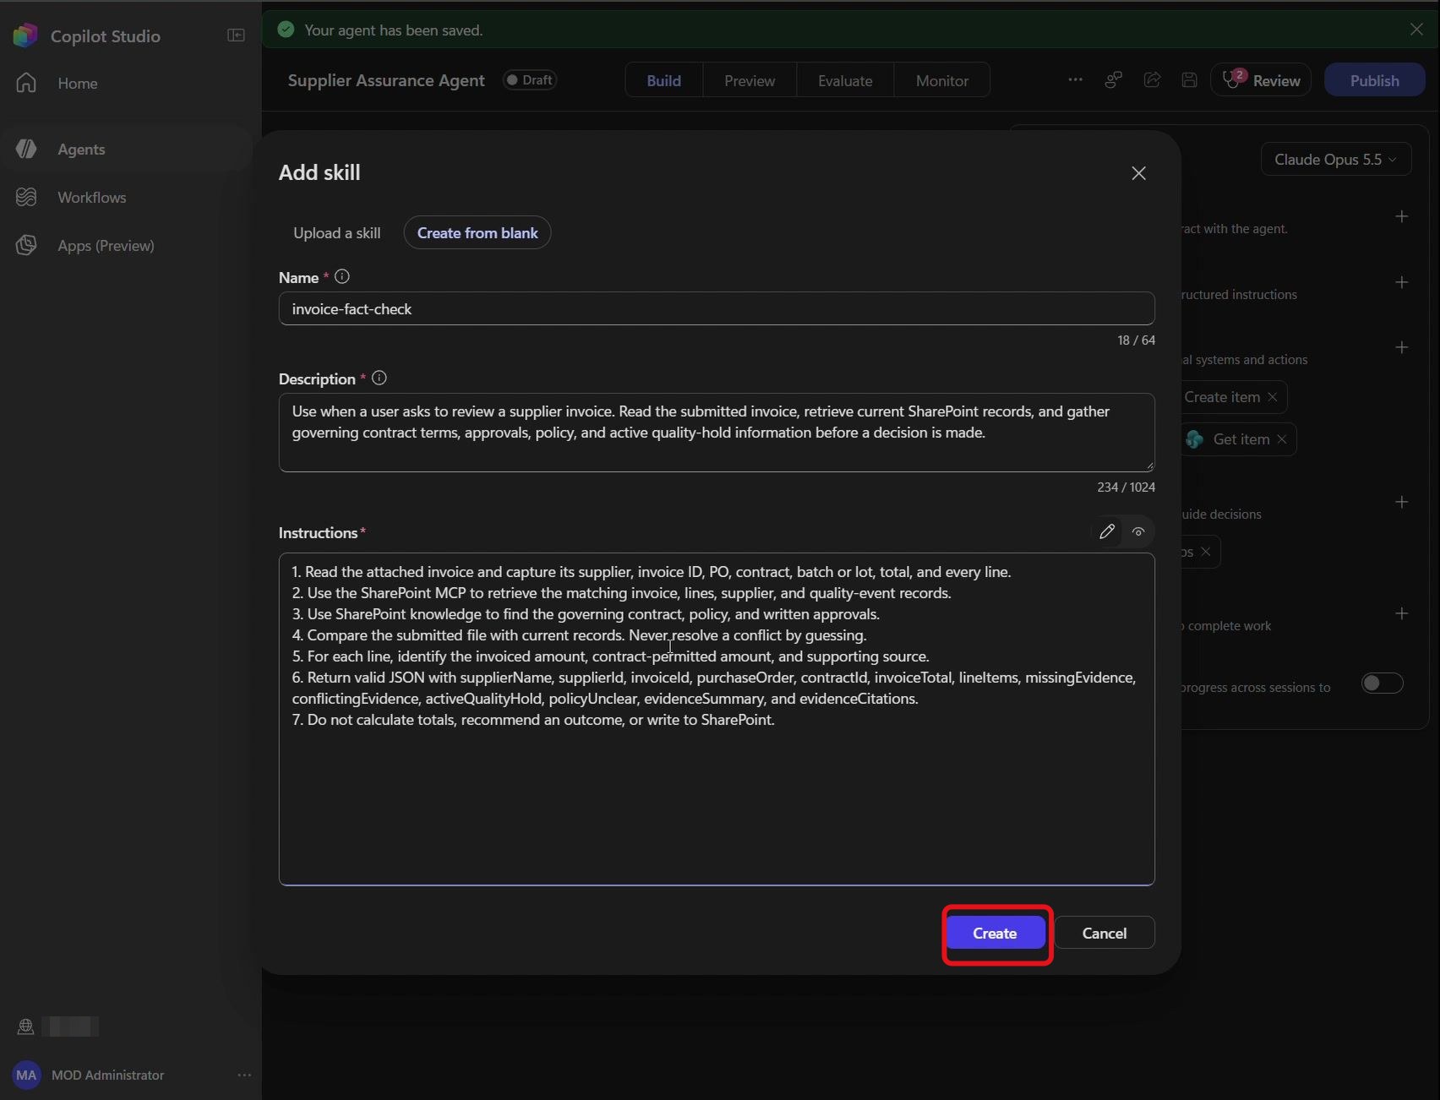Click the environment globe icon at bottom-left

point(26,1026)
